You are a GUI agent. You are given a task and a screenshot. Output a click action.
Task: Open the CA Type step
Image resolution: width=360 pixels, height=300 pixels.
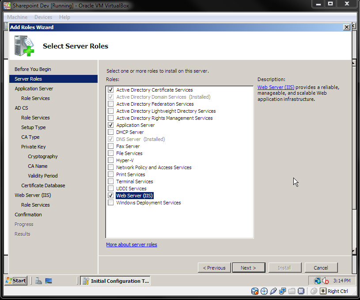(30, 137)
